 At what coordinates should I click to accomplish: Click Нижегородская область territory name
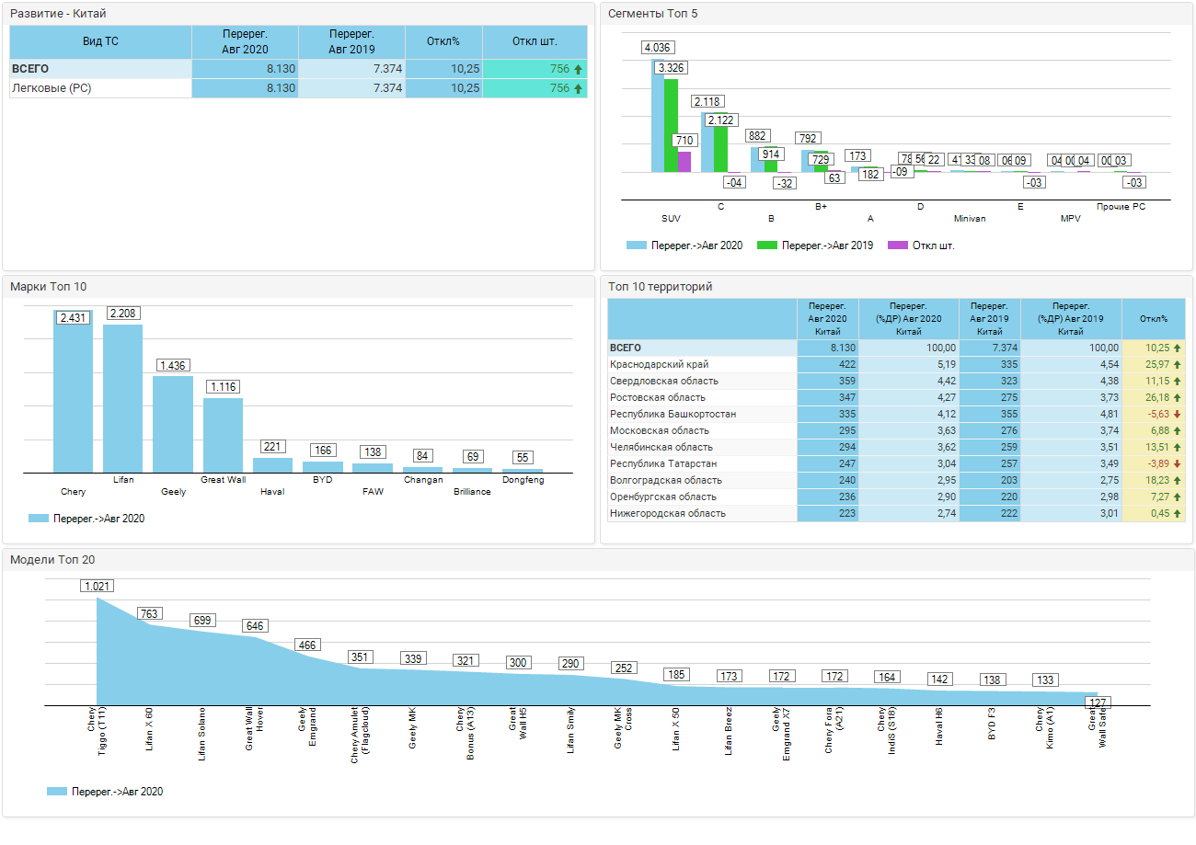coord(668,514)
